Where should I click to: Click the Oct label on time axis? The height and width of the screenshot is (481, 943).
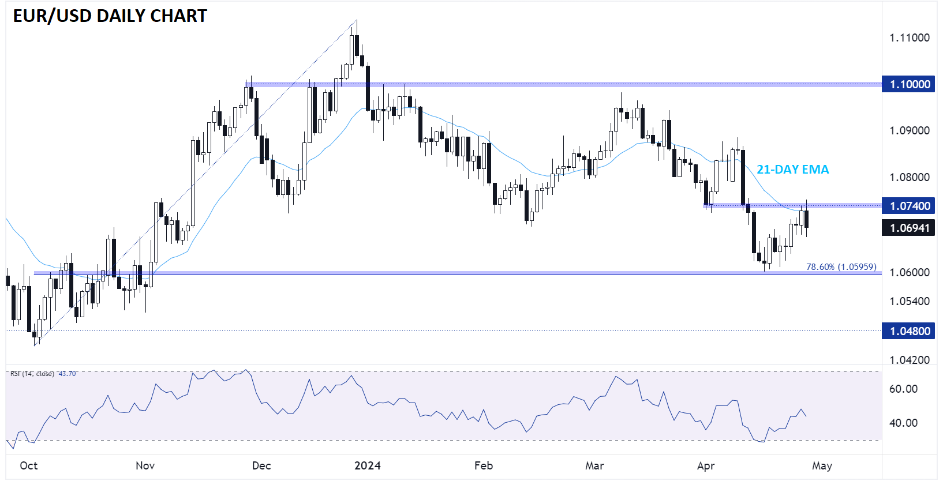[x=28, y=466]
